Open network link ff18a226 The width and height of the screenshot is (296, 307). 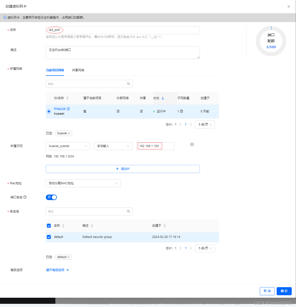point(60,109)
